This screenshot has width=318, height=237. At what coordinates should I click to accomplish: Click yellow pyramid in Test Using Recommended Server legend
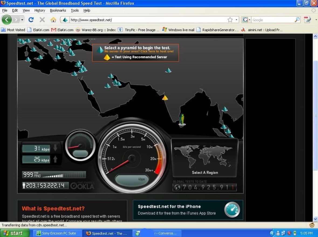pos(107,57)
